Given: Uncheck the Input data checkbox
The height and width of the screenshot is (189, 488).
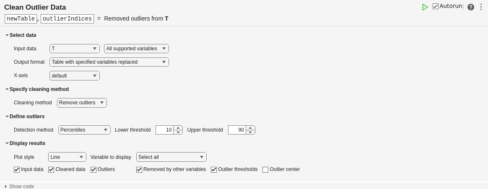Looking at the screenshot, I should (17, 170).
